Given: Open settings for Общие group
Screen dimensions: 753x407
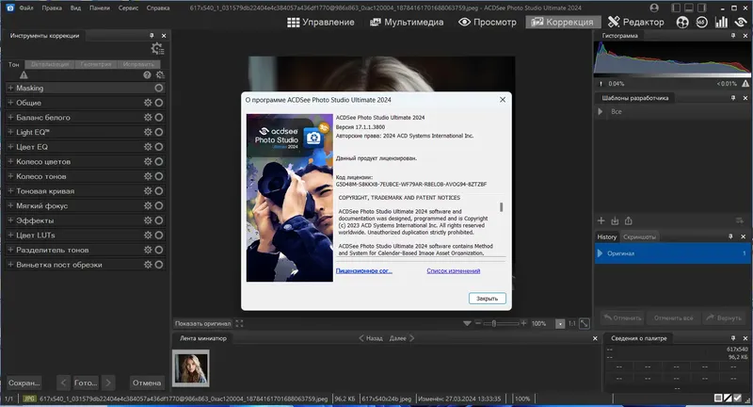Looking at the screenshot, I should tap(148, 103).
